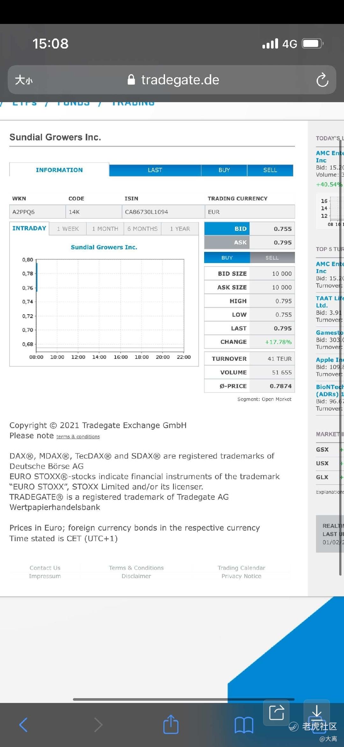Screen dimensions: 344x747
Task: Open the BioNTech (ADRs) sidebar link
Action: pyautogui.click(x=330, y=390)
